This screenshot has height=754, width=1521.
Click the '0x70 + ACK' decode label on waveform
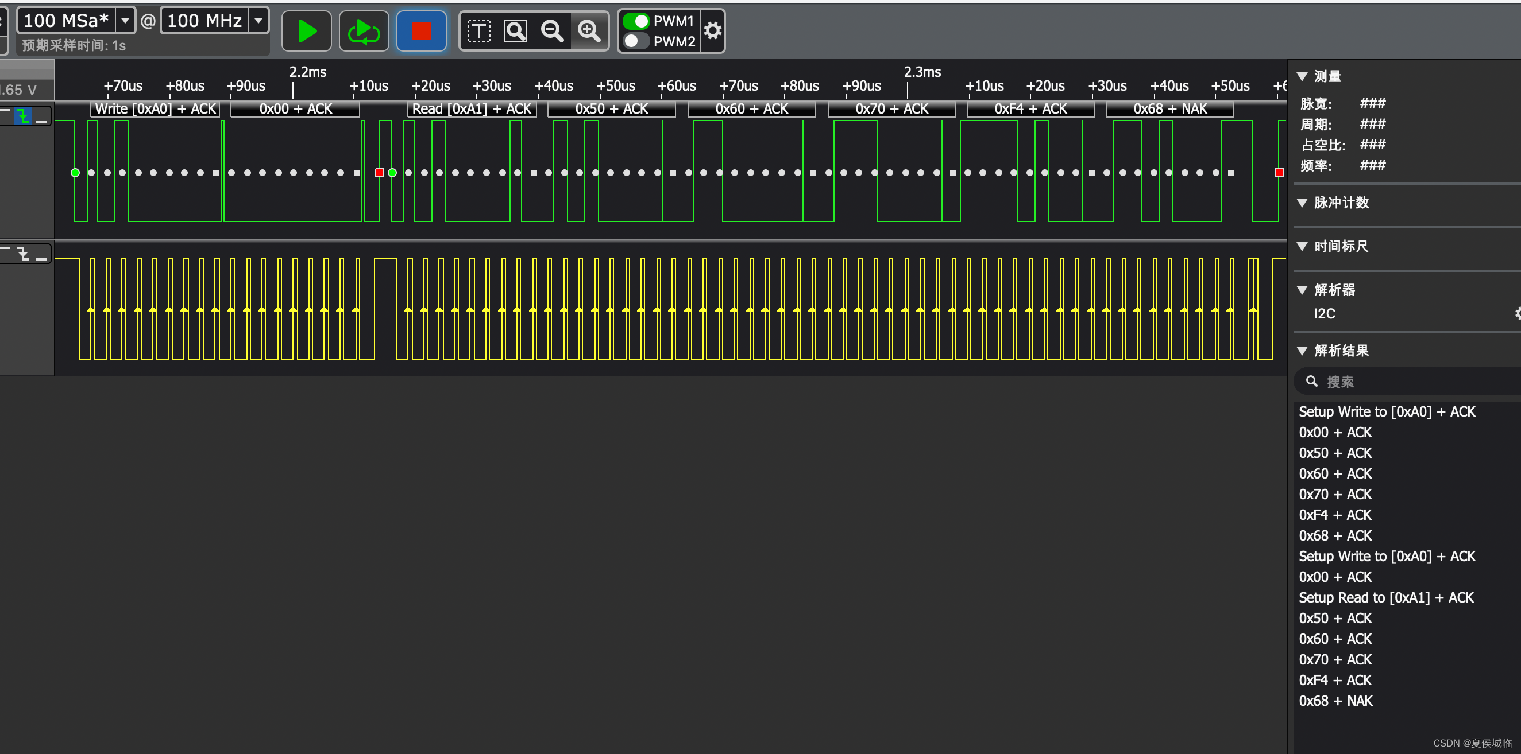click(x=891, y=108)
